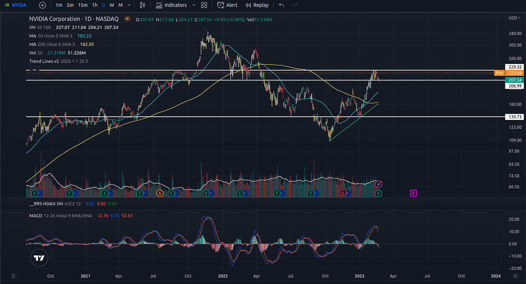
Task: Click the volume value 51.226M in legend
Action: (x=77, y=53)
